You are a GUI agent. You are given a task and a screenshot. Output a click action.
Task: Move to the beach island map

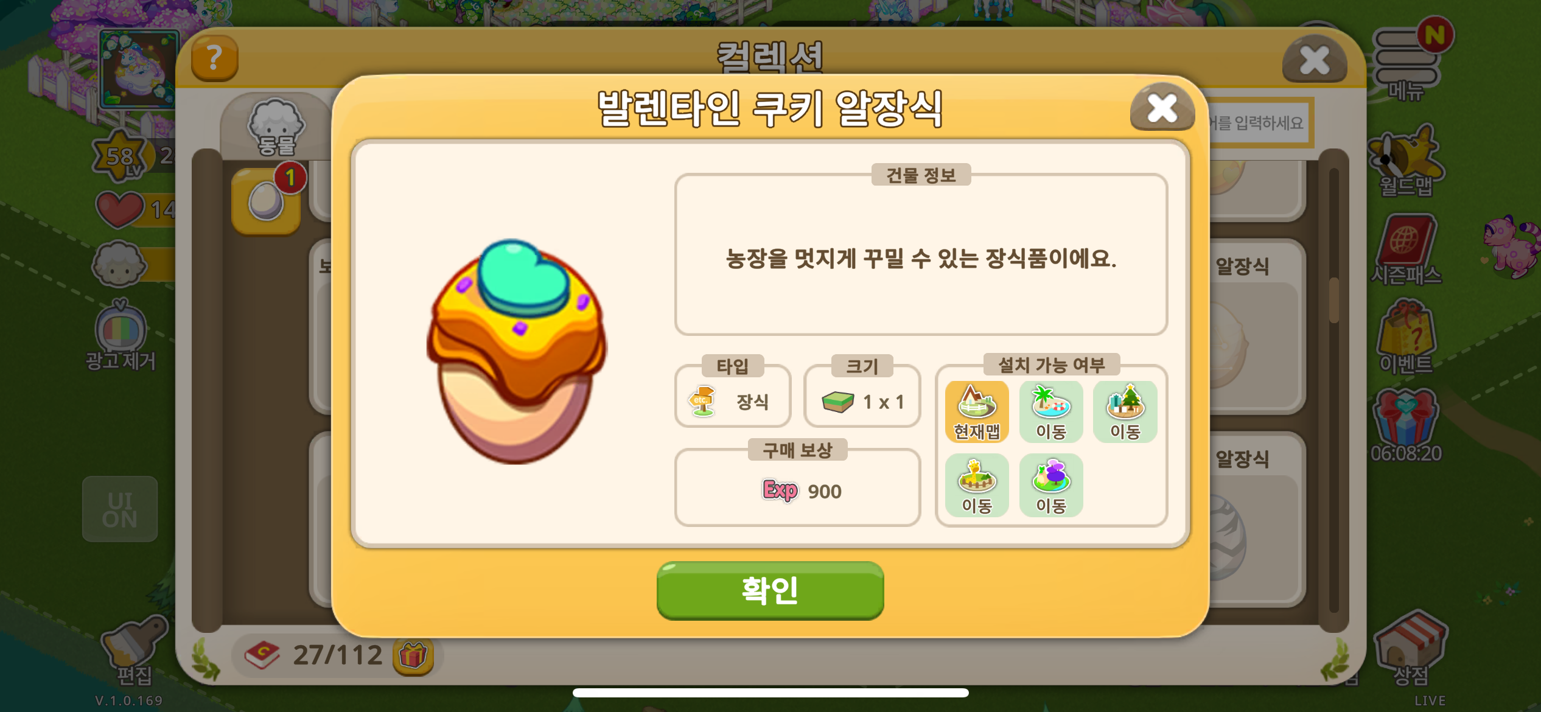(1051, 411)
